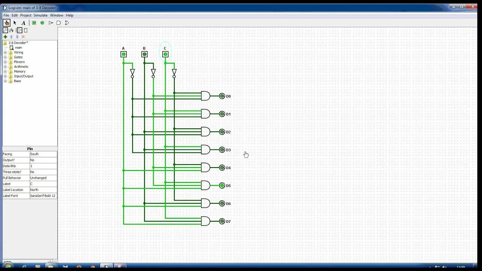Pick the OR gate toolbar icon
482x271 pixels.
(67, 23)
